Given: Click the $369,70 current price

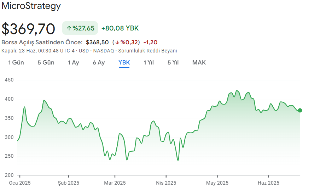Looking at the screenshot, I should (x=28, y=29).
